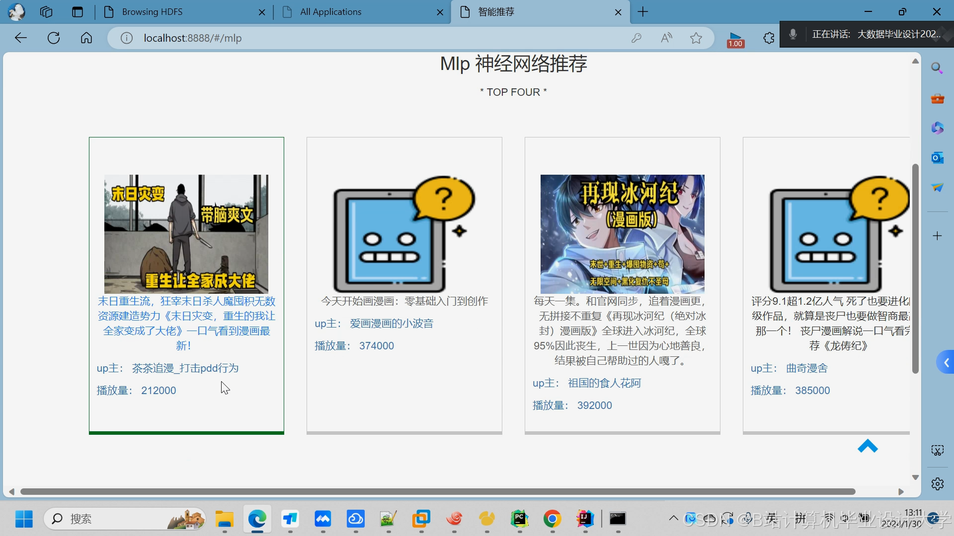This screenshot has width=954, height=536.
Task: Click the blue scroll-to-top arrow
Action: click(868, 446)
